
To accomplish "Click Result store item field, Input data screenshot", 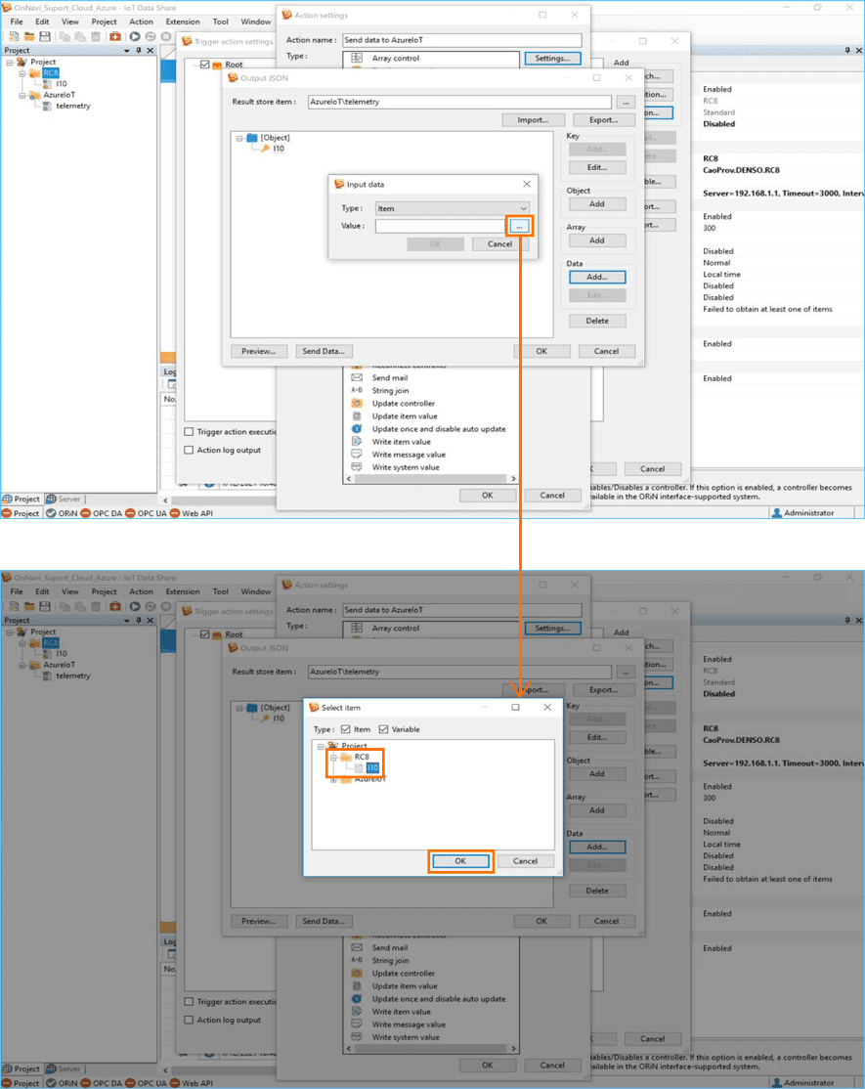I will coord(459,102).
